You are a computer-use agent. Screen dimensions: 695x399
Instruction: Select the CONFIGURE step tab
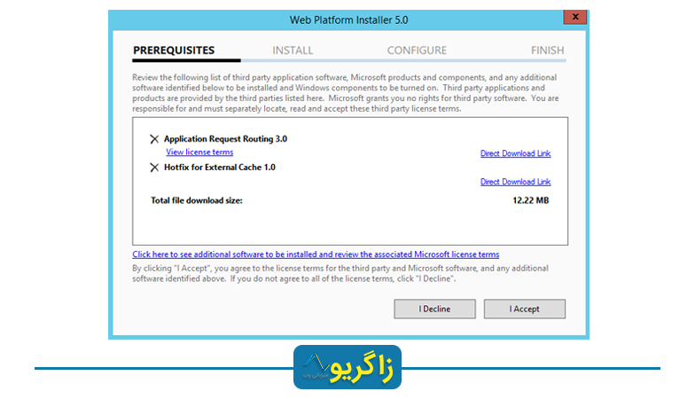click(417, 51)
